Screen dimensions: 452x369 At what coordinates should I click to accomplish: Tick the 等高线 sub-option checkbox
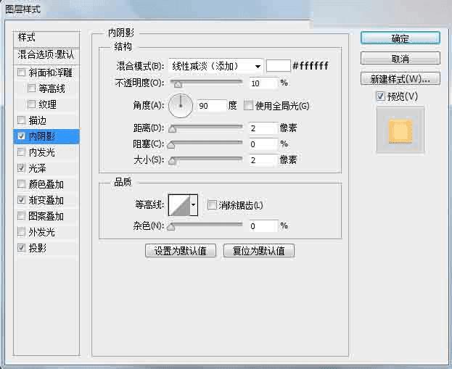point(31,88)
